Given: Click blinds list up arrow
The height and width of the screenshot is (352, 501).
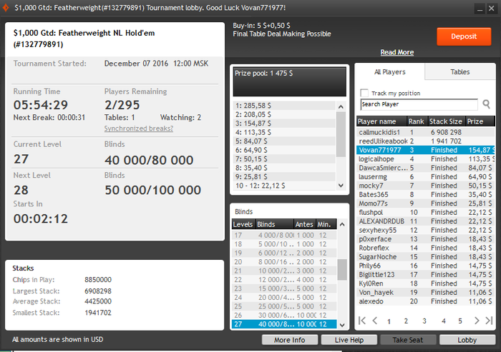Looking at the screenshot, I should tap(342, 224).
